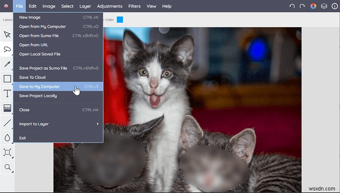Image resolution: width=340 pixels, height=193 pixels.
Task: Select the Text tool
Action: pyautogui.click(x=7, y=94)
